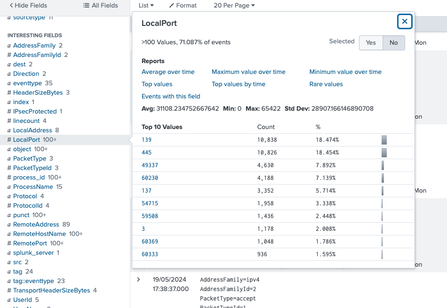This screenshot has width=447, height=308.
Task: Open Events with this field report
Action: click(171, 97)
